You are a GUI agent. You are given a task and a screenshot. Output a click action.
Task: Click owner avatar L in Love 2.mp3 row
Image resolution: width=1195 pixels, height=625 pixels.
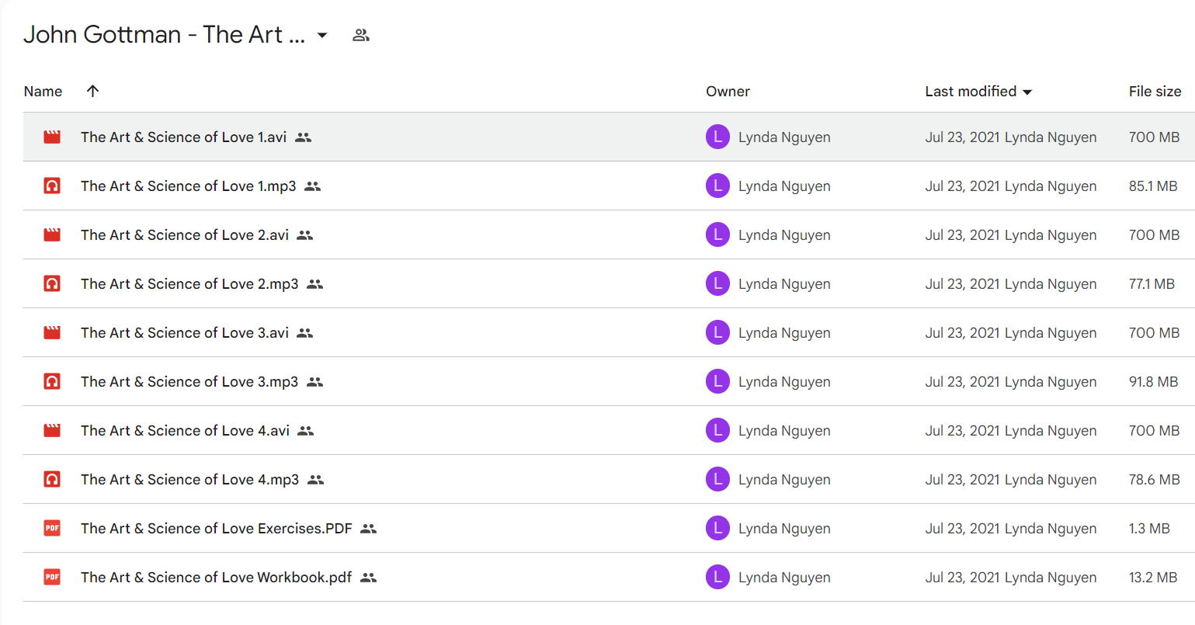click(717, 284)
